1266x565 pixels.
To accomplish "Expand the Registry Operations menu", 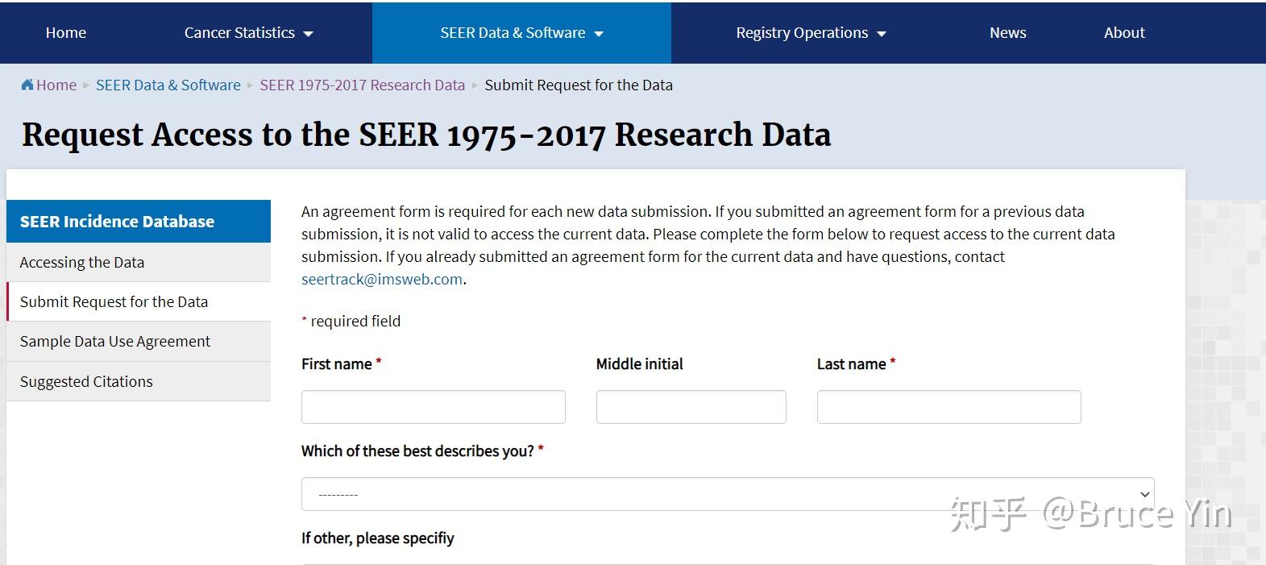I will click(810, 33).
